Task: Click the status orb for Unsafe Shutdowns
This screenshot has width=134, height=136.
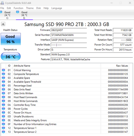Action: pyautogui.click(x=4, y=116)
